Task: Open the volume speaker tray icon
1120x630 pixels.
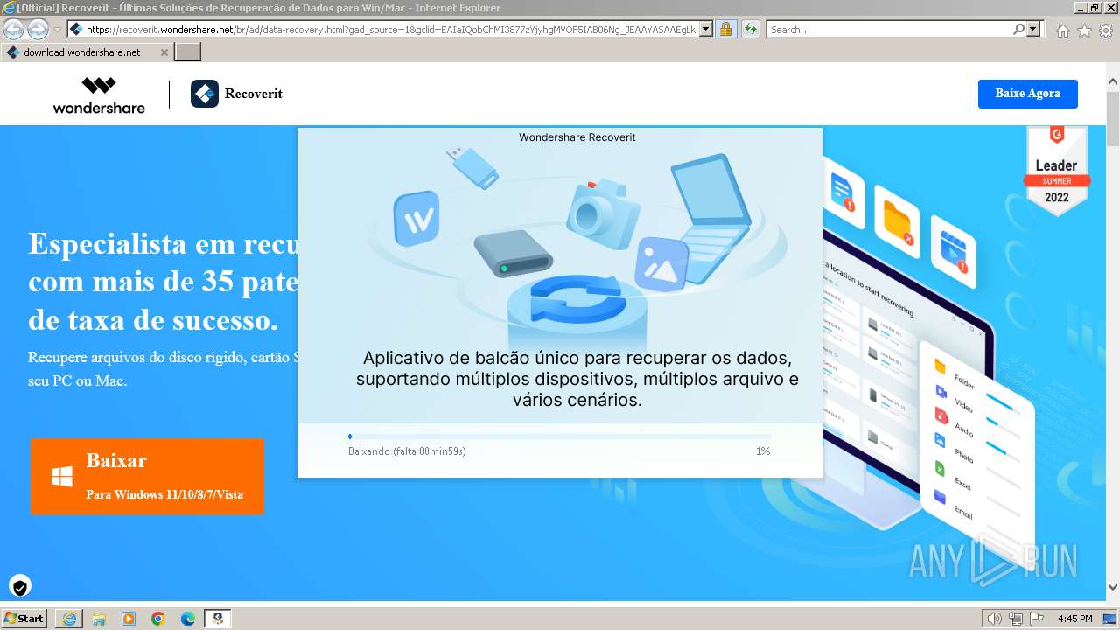Action: [994, 619]
